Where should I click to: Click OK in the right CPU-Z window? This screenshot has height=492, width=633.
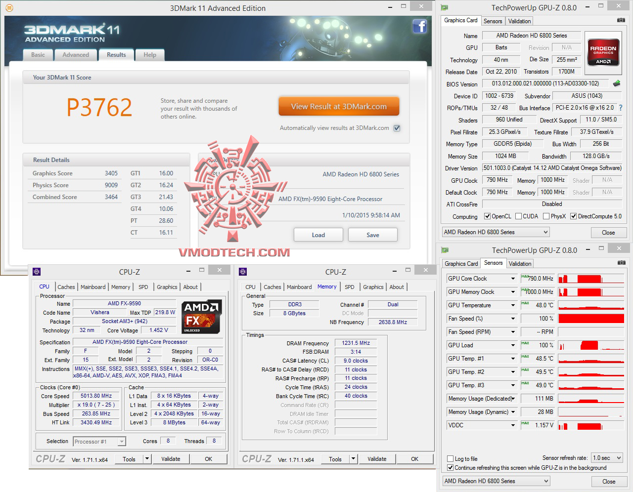414,459
